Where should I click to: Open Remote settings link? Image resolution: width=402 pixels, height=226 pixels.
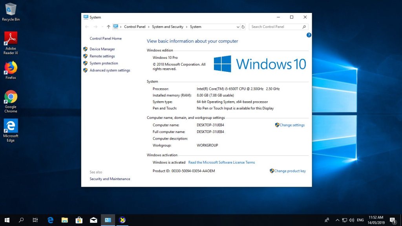(x=102, y=56)
